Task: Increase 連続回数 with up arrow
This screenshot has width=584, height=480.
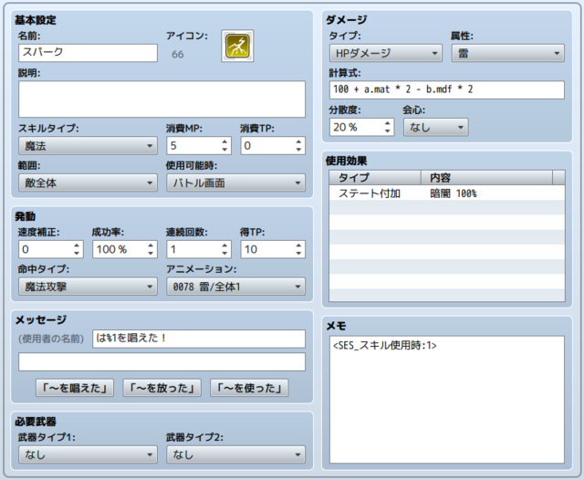Action: tap(224, 245)
